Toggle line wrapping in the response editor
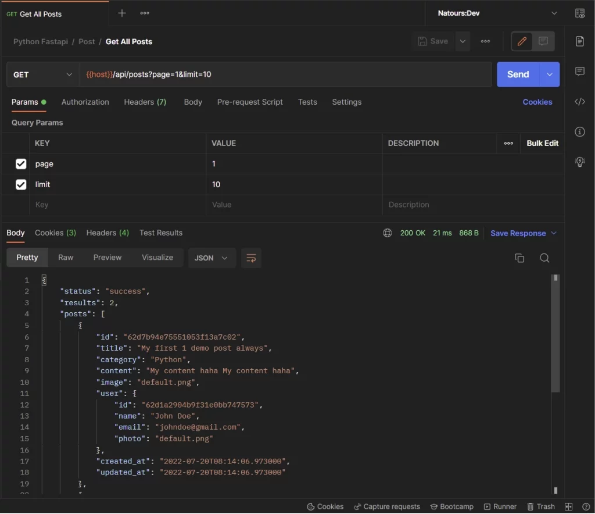 251,258
